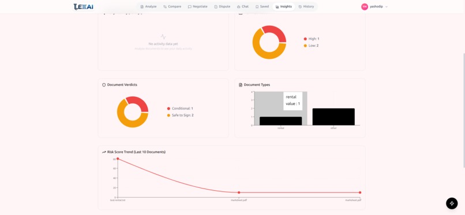Click the Conditional: 1 legend dot

[168, 109]
